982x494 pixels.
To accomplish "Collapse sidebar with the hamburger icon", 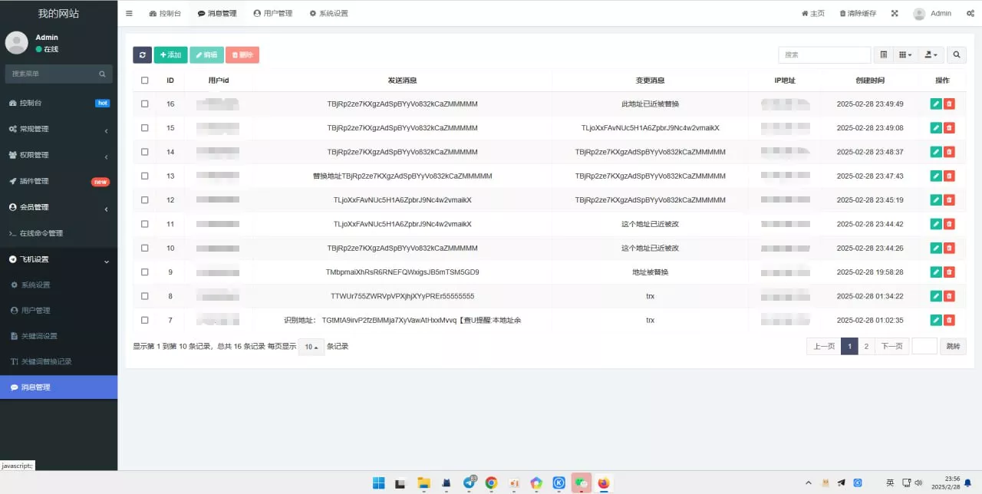I will tap(129, 13).
